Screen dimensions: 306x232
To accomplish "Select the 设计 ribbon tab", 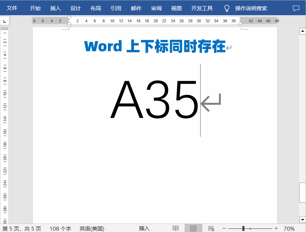I will tap(75, 8).
